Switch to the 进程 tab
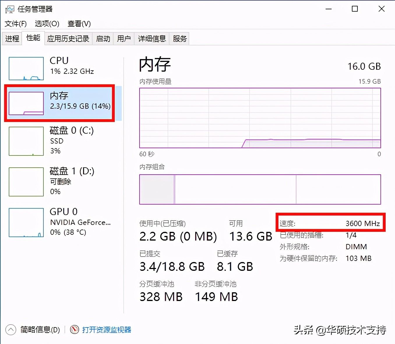Viewport: 395px width, 344px height. tap(12, 38)
